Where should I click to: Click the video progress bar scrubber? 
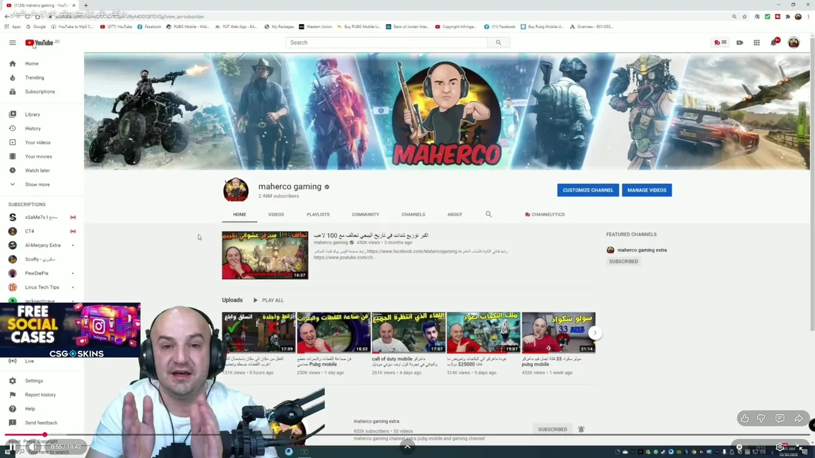click(x=45, y=435)
